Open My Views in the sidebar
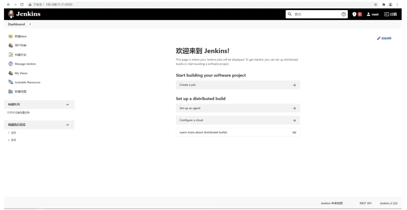Viewport: 407px width, 210px height. pyautogui.click(x=21, y=73)
